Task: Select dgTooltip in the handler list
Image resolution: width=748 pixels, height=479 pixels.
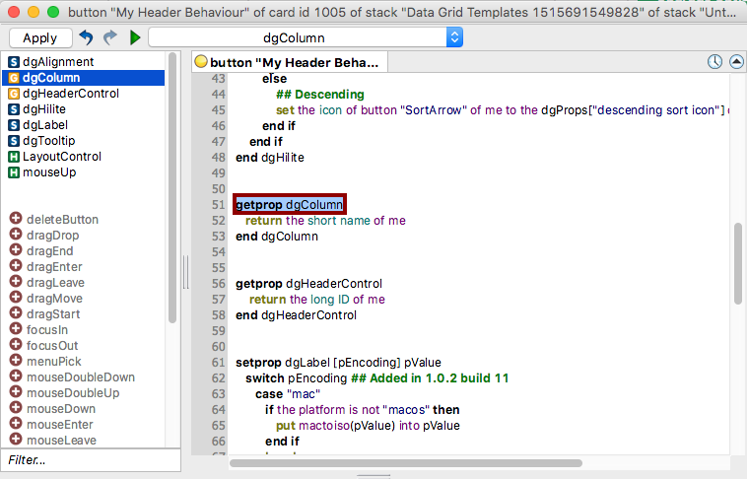Action: (48, 141)
